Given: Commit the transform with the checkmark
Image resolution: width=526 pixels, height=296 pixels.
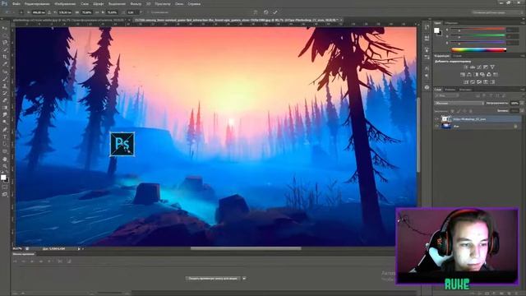Looking at the screenshot, I should point(275,12).
